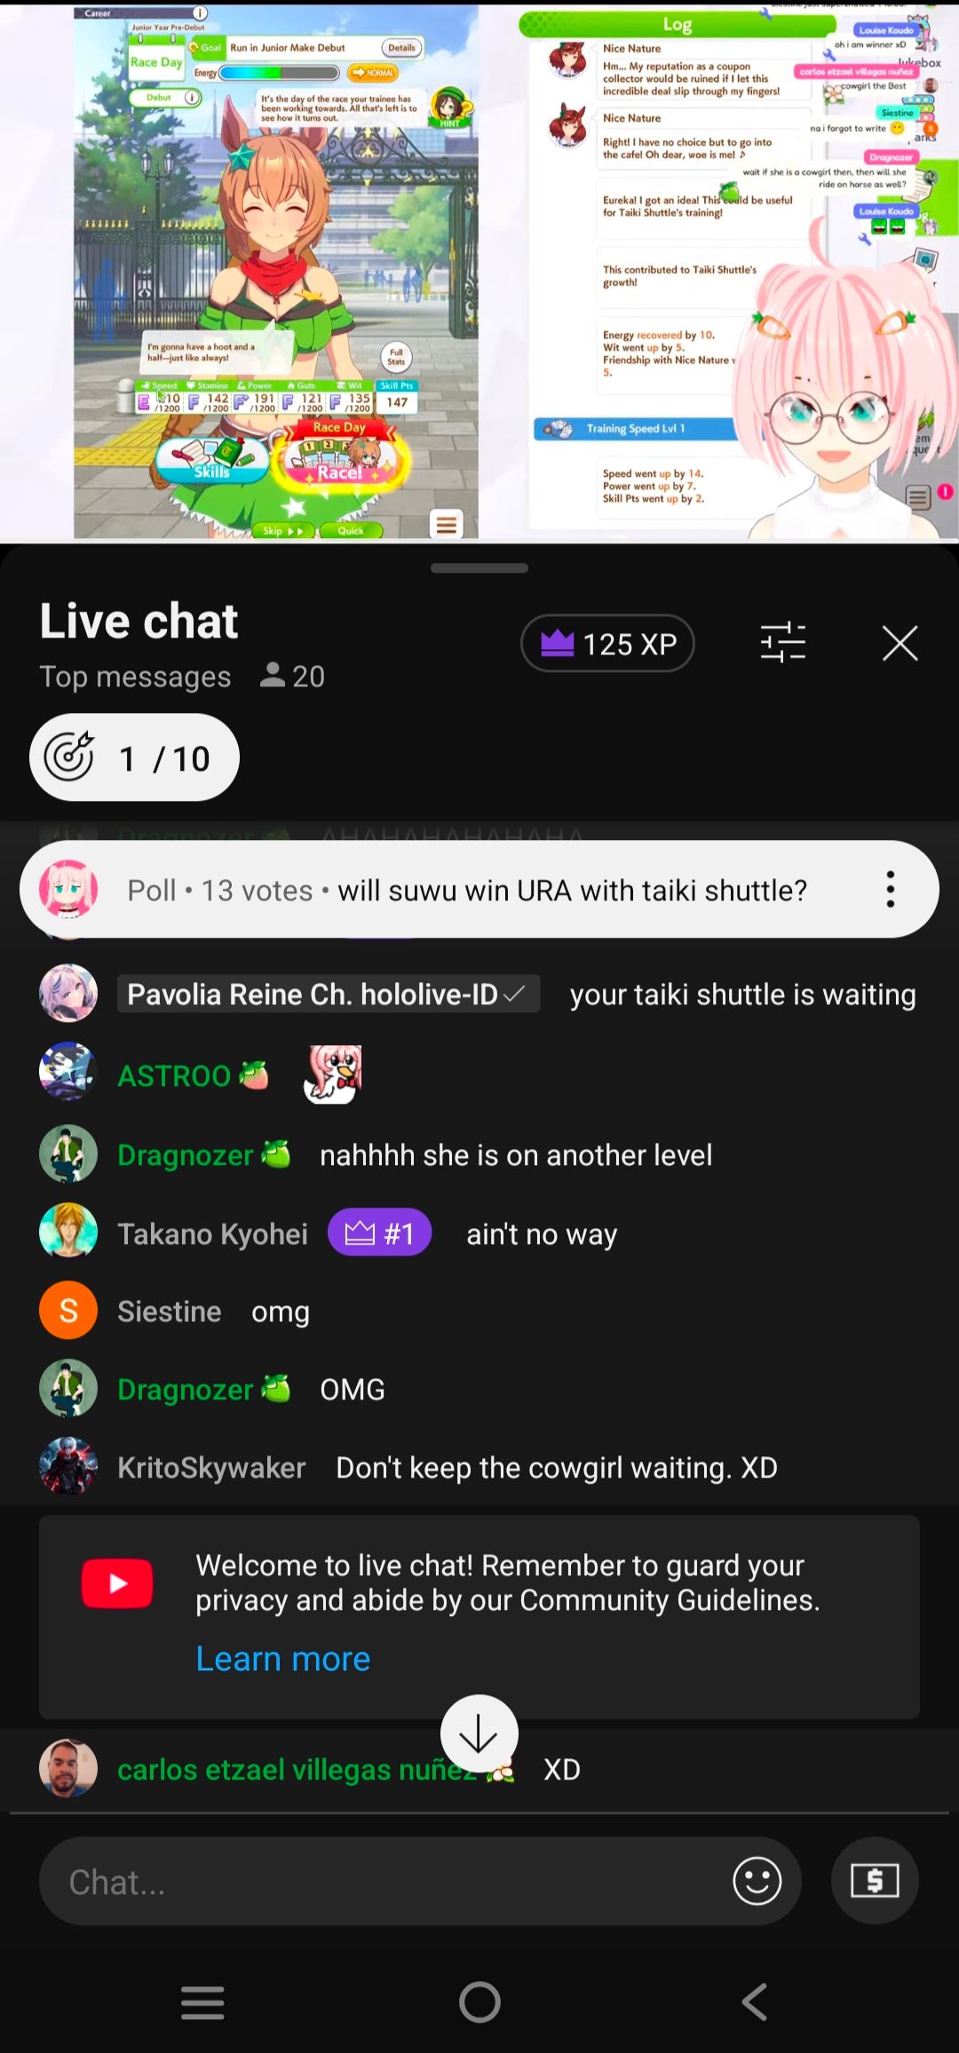This screenshot has height=2053, width=959.
Task: Close the live chat panel
Action: click(x=900, y=643)
